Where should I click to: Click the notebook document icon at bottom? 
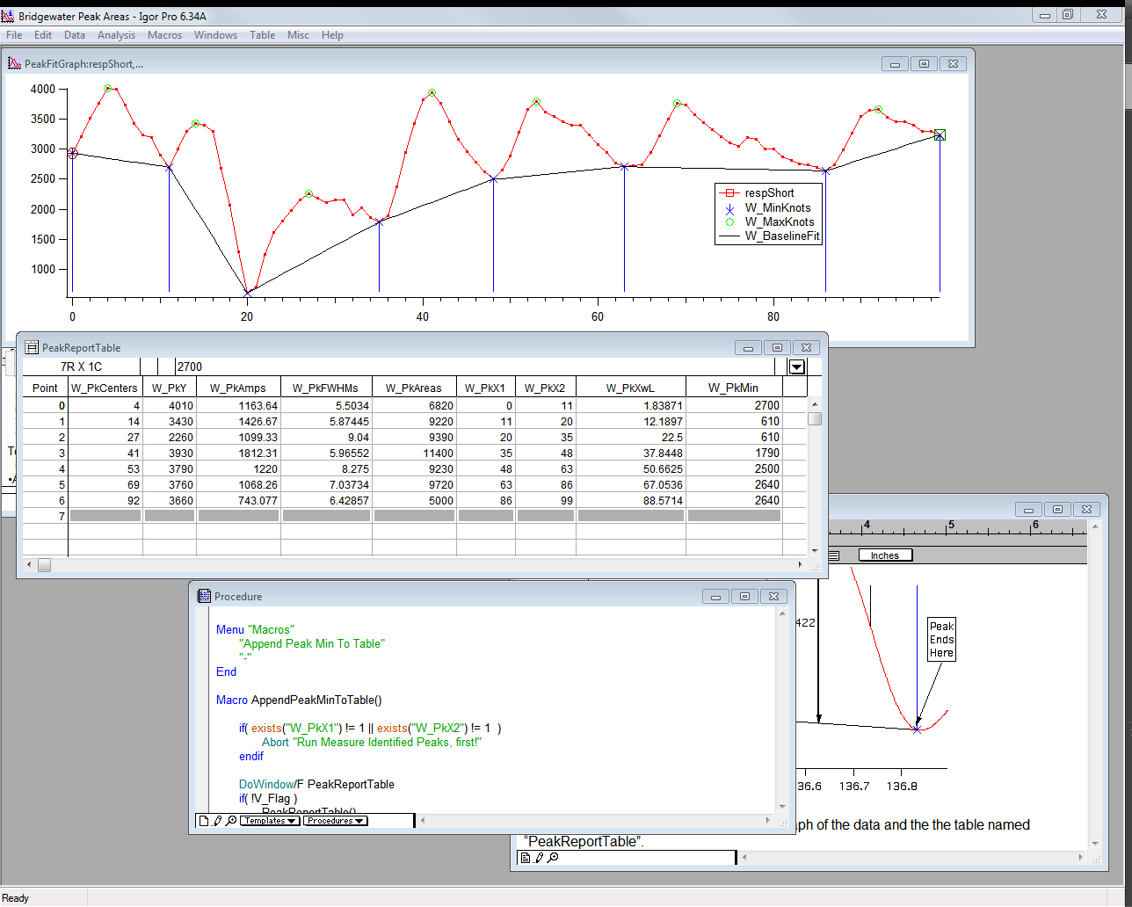(525, 858)
